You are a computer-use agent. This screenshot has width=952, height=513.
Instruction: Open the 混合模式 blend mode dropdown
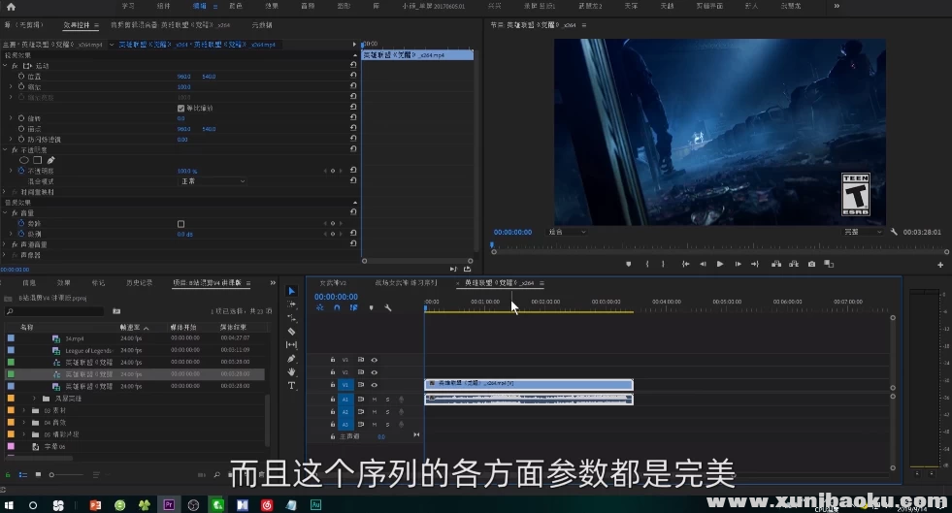point(213,181)
